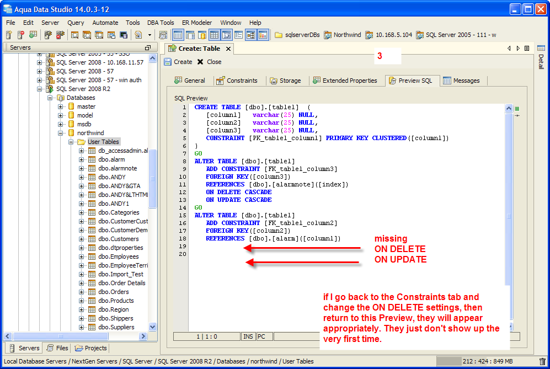Open the Northwind server shortcut
Image resolution: width=550 pixels, height=369 pixels.
342,35
